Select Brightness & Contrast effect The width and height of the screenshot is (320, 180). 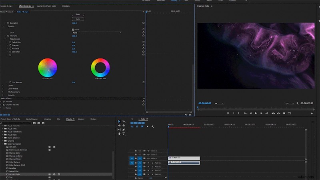tap(18, 150)
